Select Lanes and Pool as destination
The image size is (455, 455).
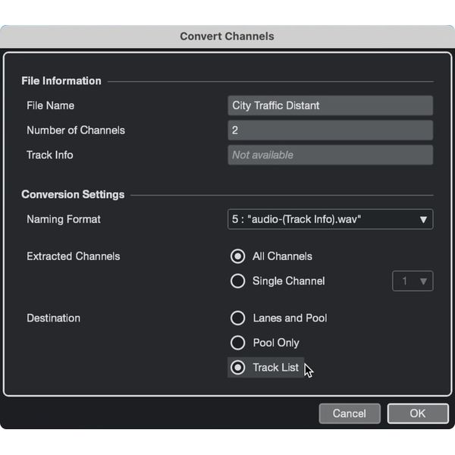(238, 318)
